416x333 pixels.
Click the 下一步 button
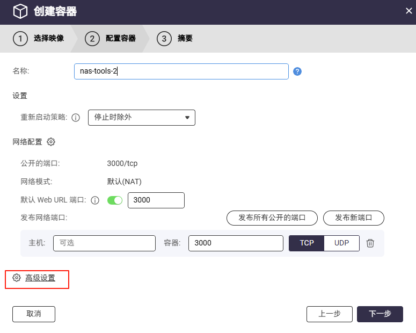click(379, 314)
